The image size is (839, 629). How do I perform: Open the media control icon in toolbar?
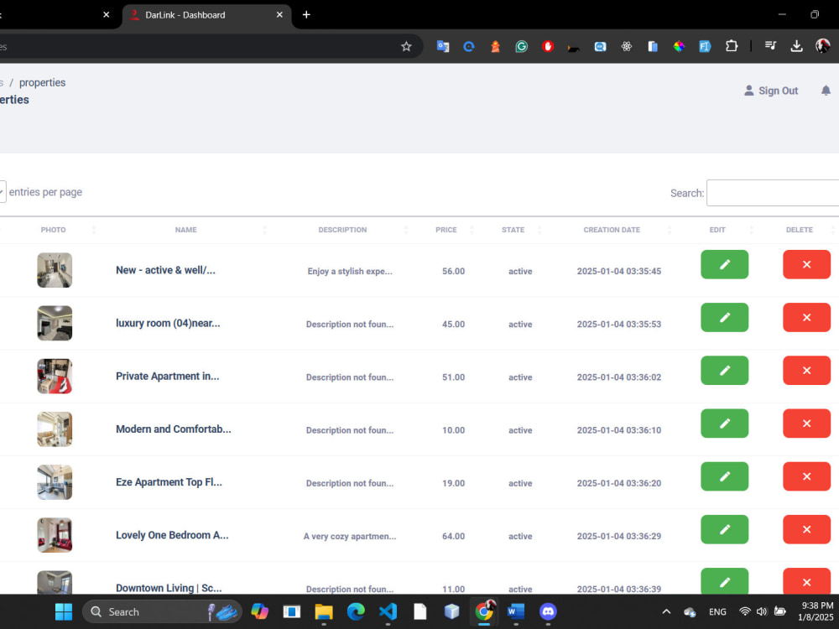(x=770, y=46)
